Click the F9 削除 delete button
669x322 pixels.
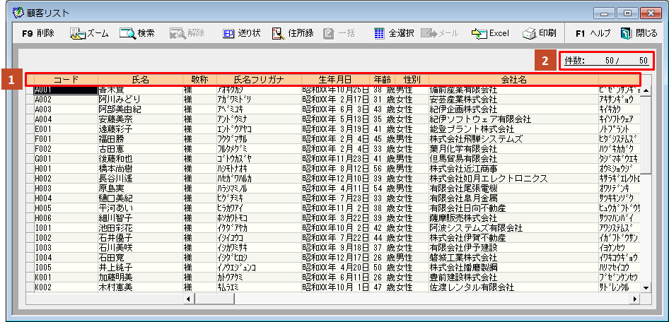38,33
